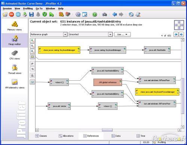Screen dimensions: 187x145
Task: Click the red Stop session toolbar icon
Action: tap(12, 15)
